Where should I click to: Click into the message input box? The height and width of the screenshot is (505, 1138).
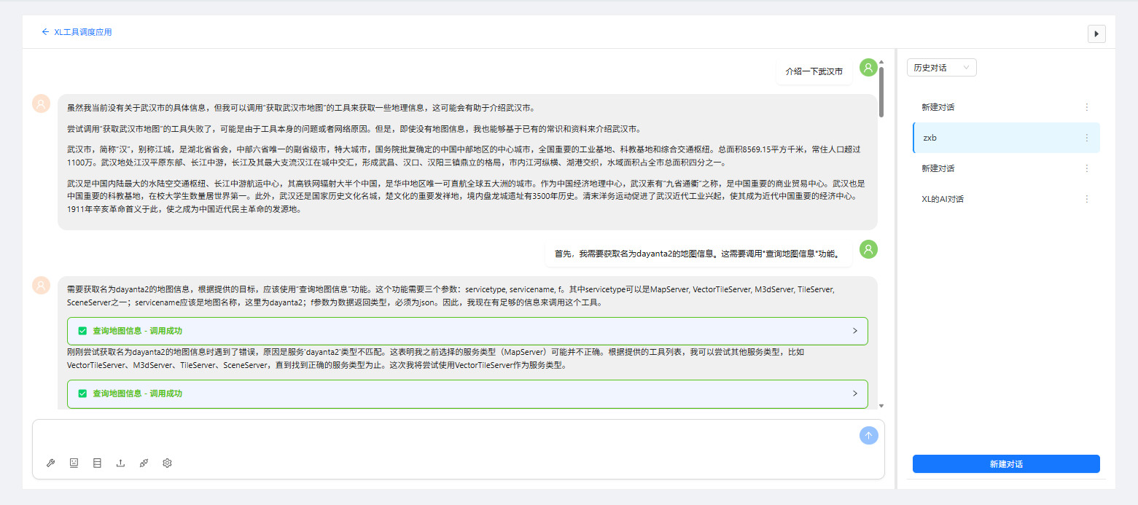pos(445,437)
